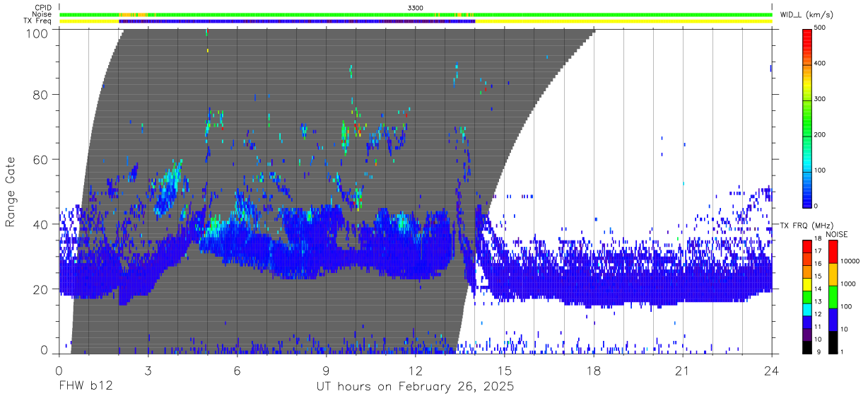The image size is (868, 401).
Task: Click the 40 range gate axis label
Action: [x=41, y=224]
